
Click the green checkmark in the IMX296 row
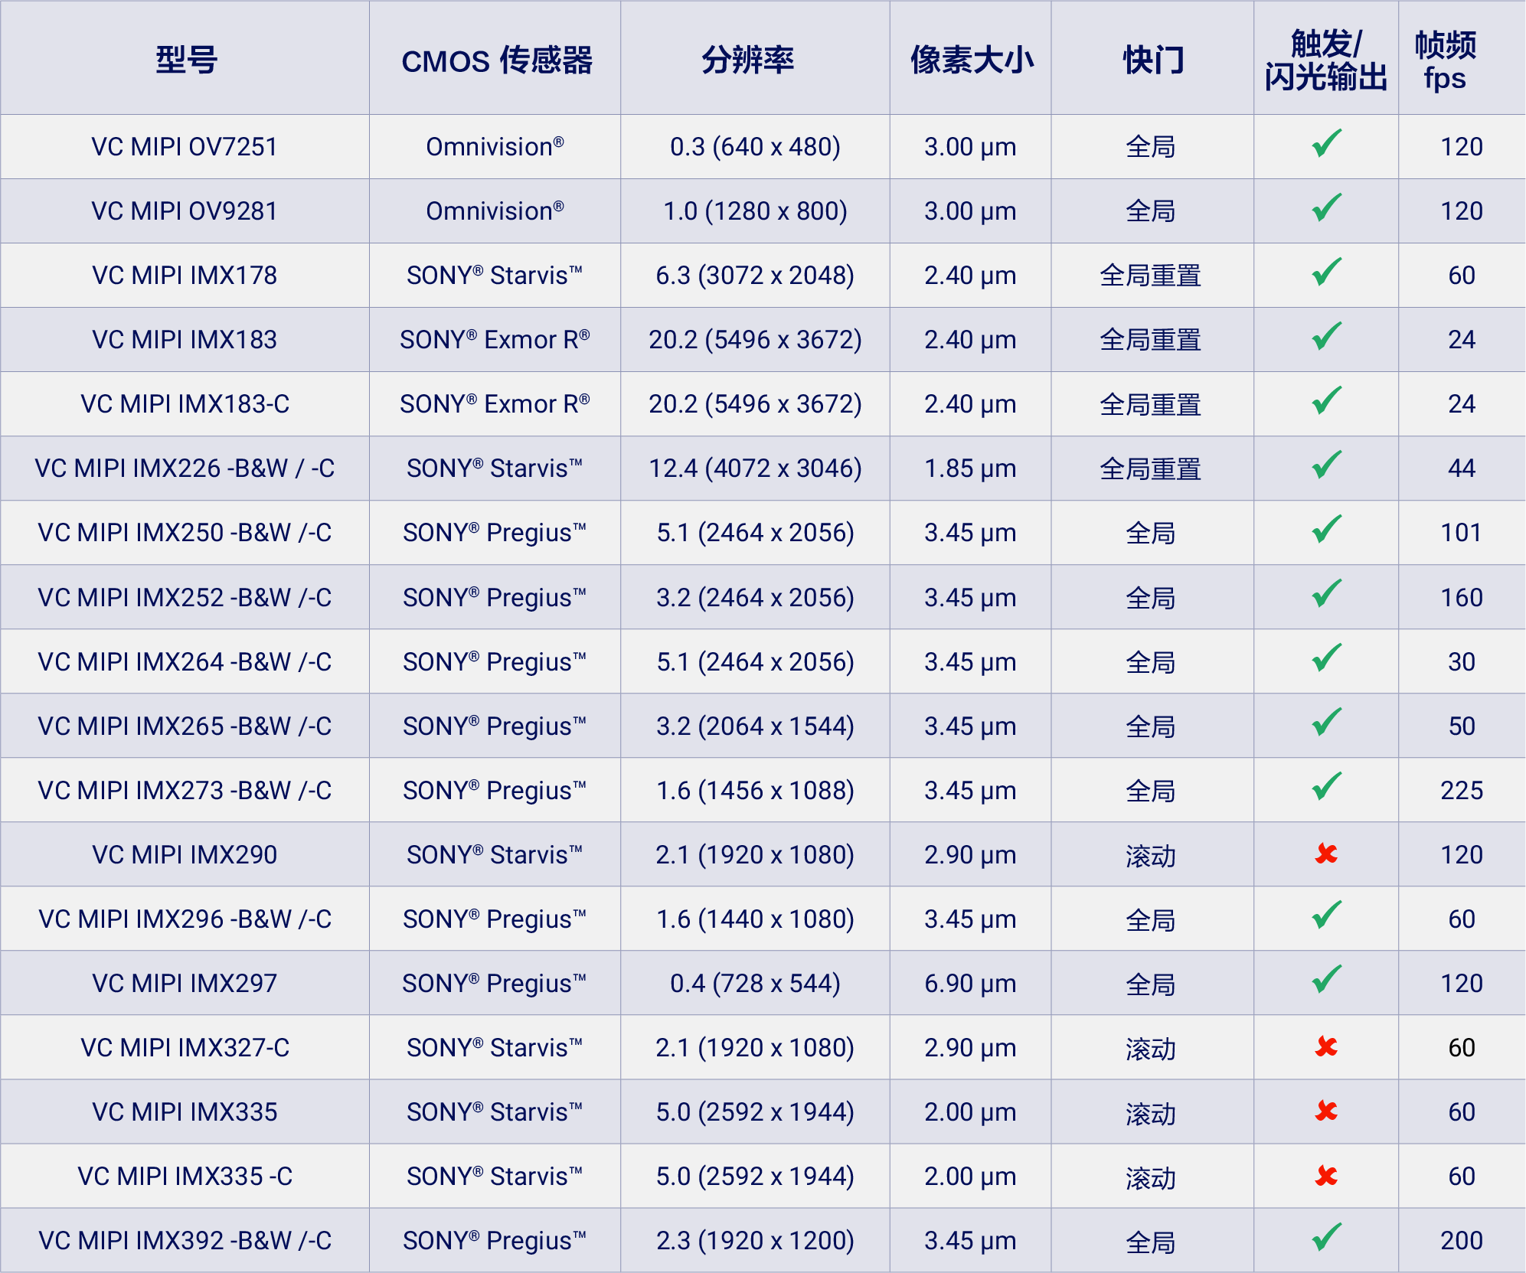[1327, 915]
